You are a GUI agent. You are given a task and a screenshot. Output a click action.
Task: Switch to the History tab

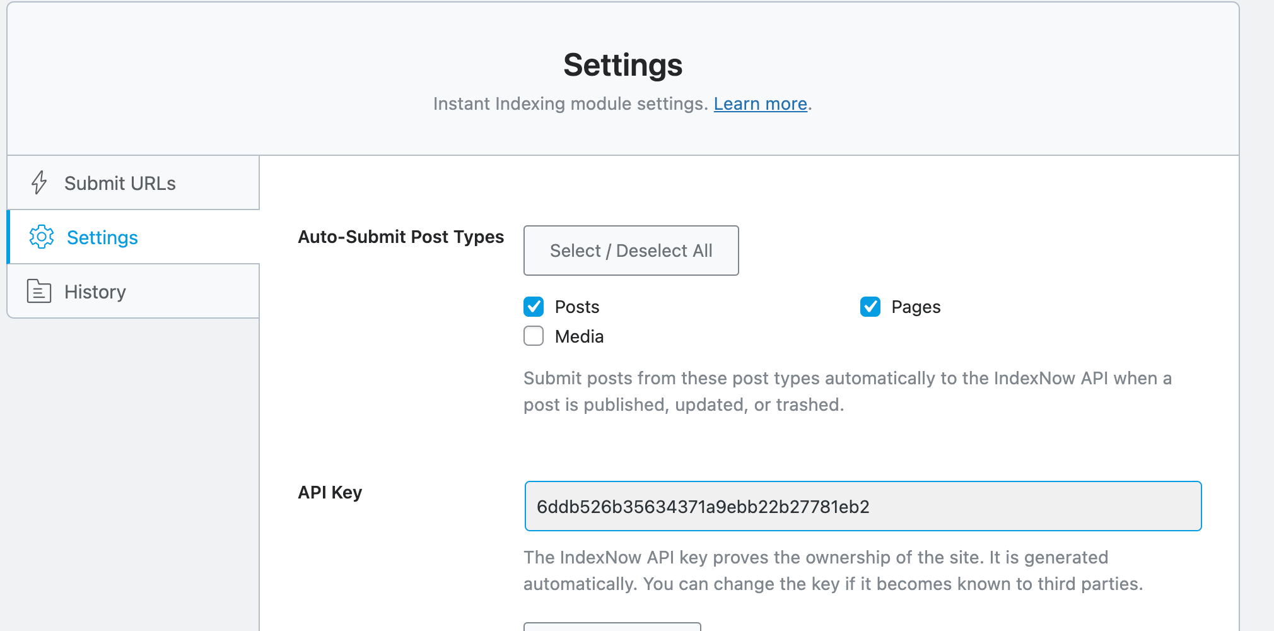click(133, 291)
